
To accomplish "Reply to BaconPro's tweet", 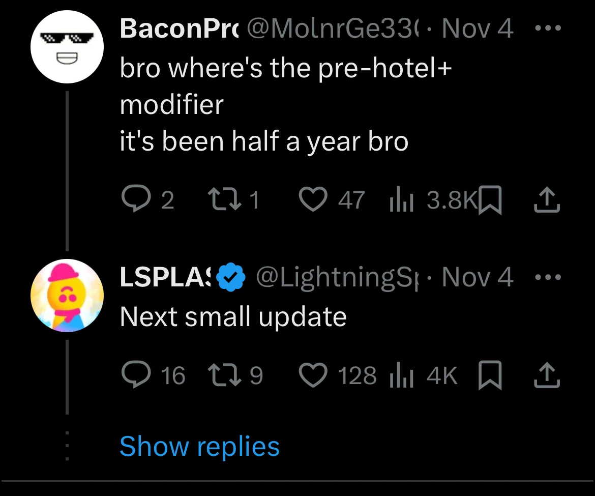I will pos(133,199).
